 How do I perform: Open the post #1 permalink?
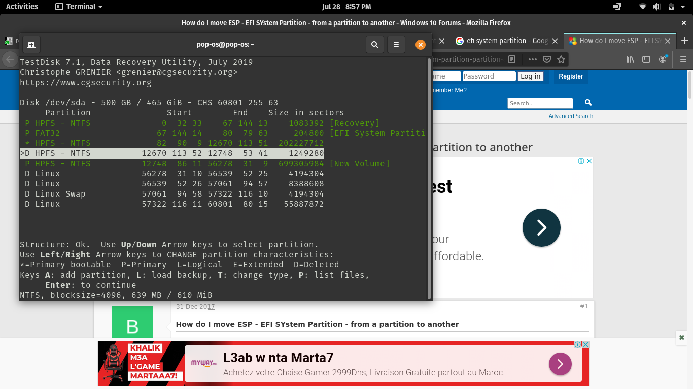584,306
